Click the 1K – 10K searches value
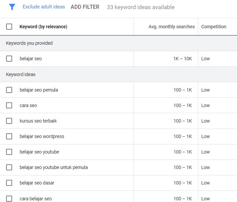Viewport: 237px width, 202px height. point(183,59)
